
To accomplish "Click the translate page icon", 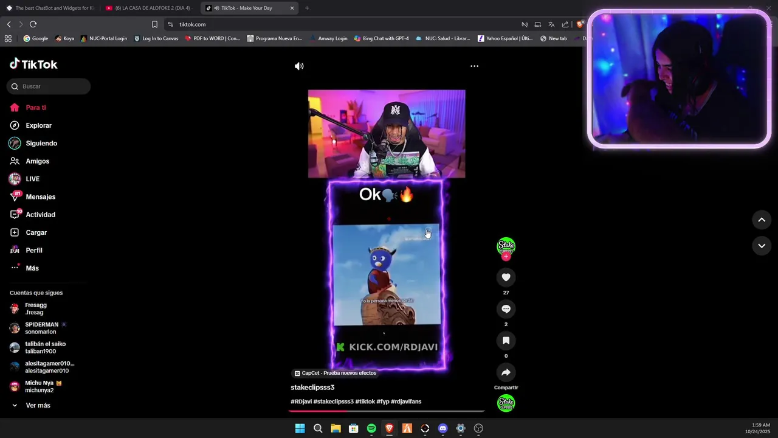I will (x=551, y=24).
